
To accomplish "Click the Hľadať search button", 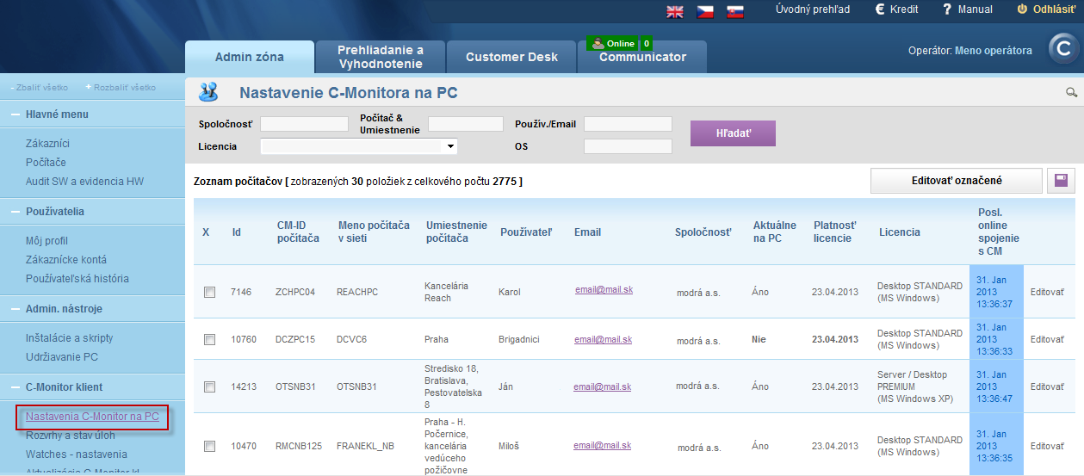I will coord(733,133).
